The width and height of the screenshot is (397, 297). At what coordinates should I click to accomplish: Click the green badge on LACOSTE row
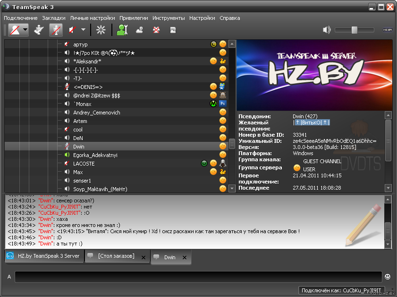coord(204,163)
